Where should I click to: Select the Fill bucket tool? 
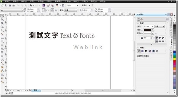click(x=2, y=78)
